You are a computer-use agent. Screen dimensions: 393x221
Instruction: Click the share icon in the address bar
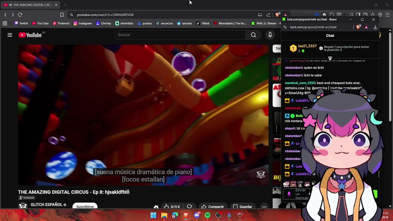pyautogui.click(x=269, y=15)
